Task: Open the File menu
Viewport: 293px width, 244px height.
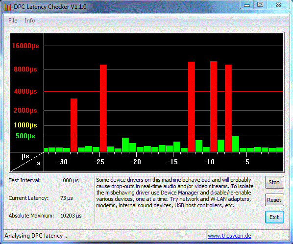Action: click(13, 21)
